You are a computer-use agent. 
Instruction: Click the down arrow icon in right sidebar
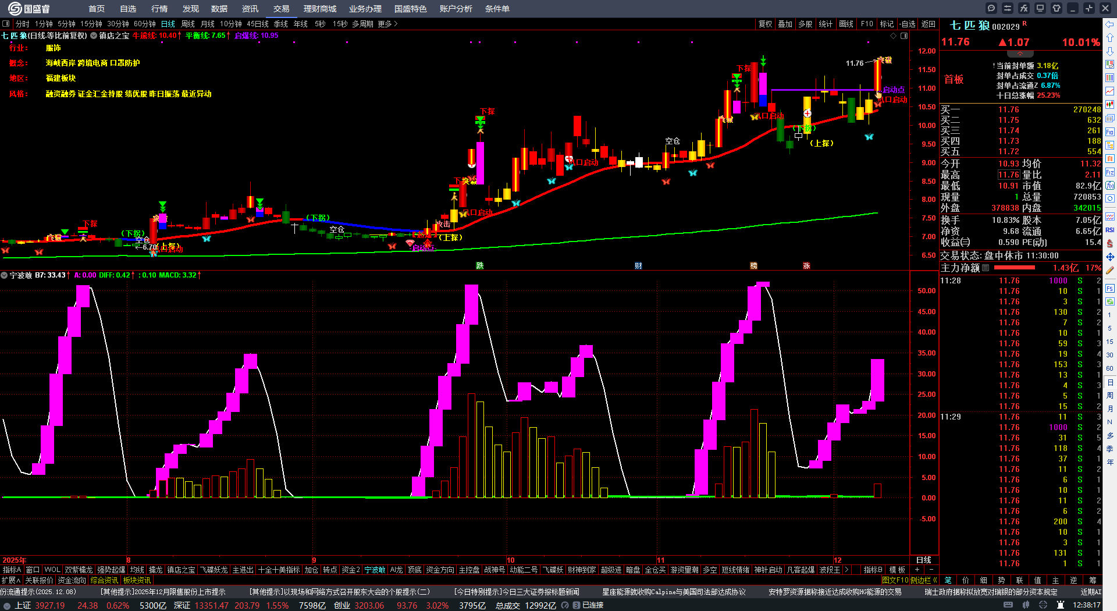pyautogui.click(x=1110, y=51)
